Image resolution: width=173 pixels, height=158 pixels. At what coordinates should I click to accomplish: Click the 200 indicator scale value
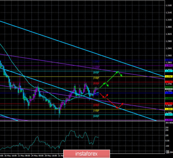click(167, 130)
